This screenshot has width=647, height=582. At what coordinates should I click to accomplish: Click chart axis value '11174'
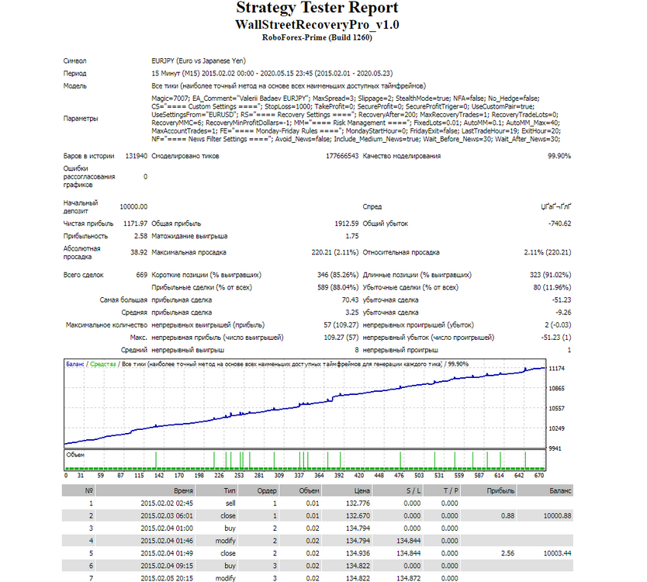556,368
